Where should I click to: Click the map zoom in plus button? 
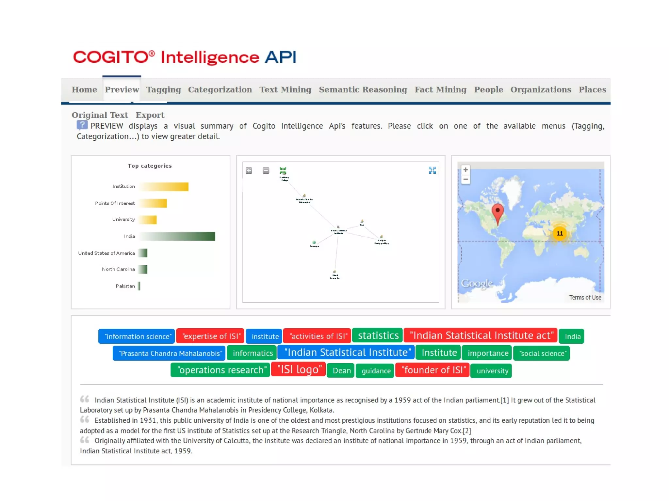(465, 169)
